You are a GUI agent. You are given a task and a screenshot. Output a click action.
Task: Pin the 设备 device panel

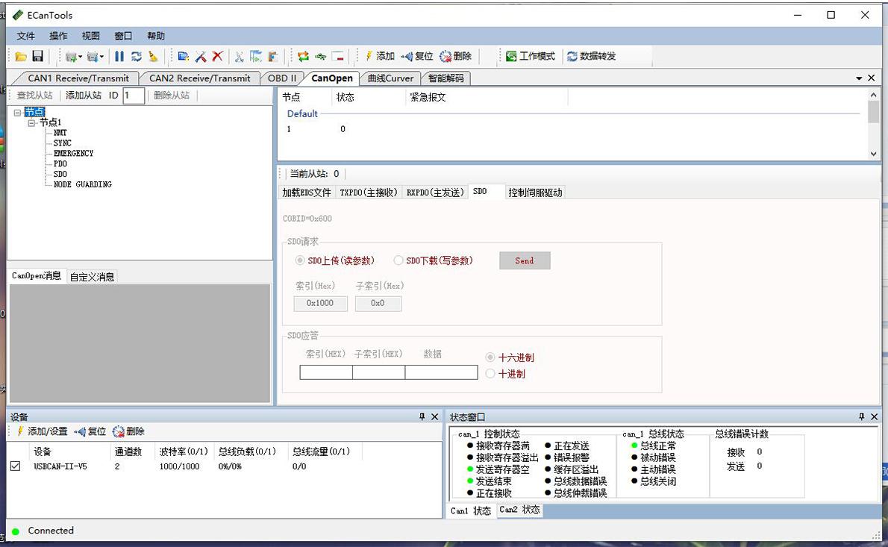(x=422, y=417)
